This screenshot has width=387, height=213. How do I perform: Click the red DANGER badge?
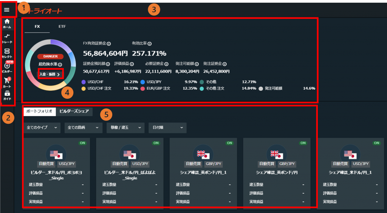50,56
